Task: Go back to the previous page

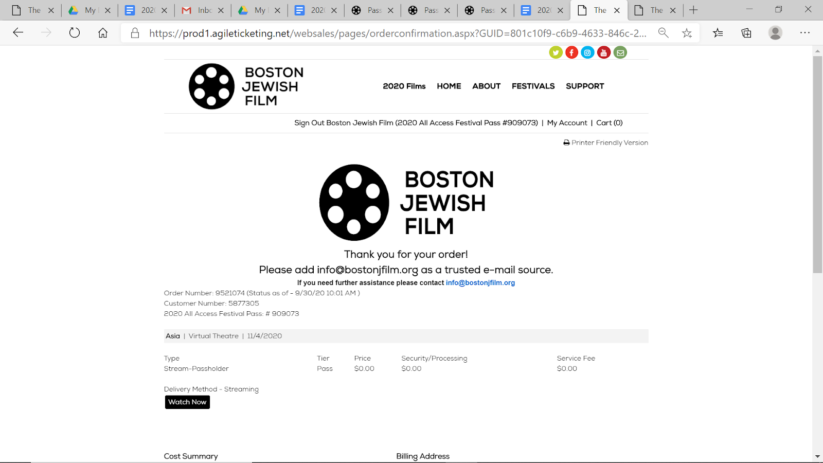Action: (x=18, y=33)
